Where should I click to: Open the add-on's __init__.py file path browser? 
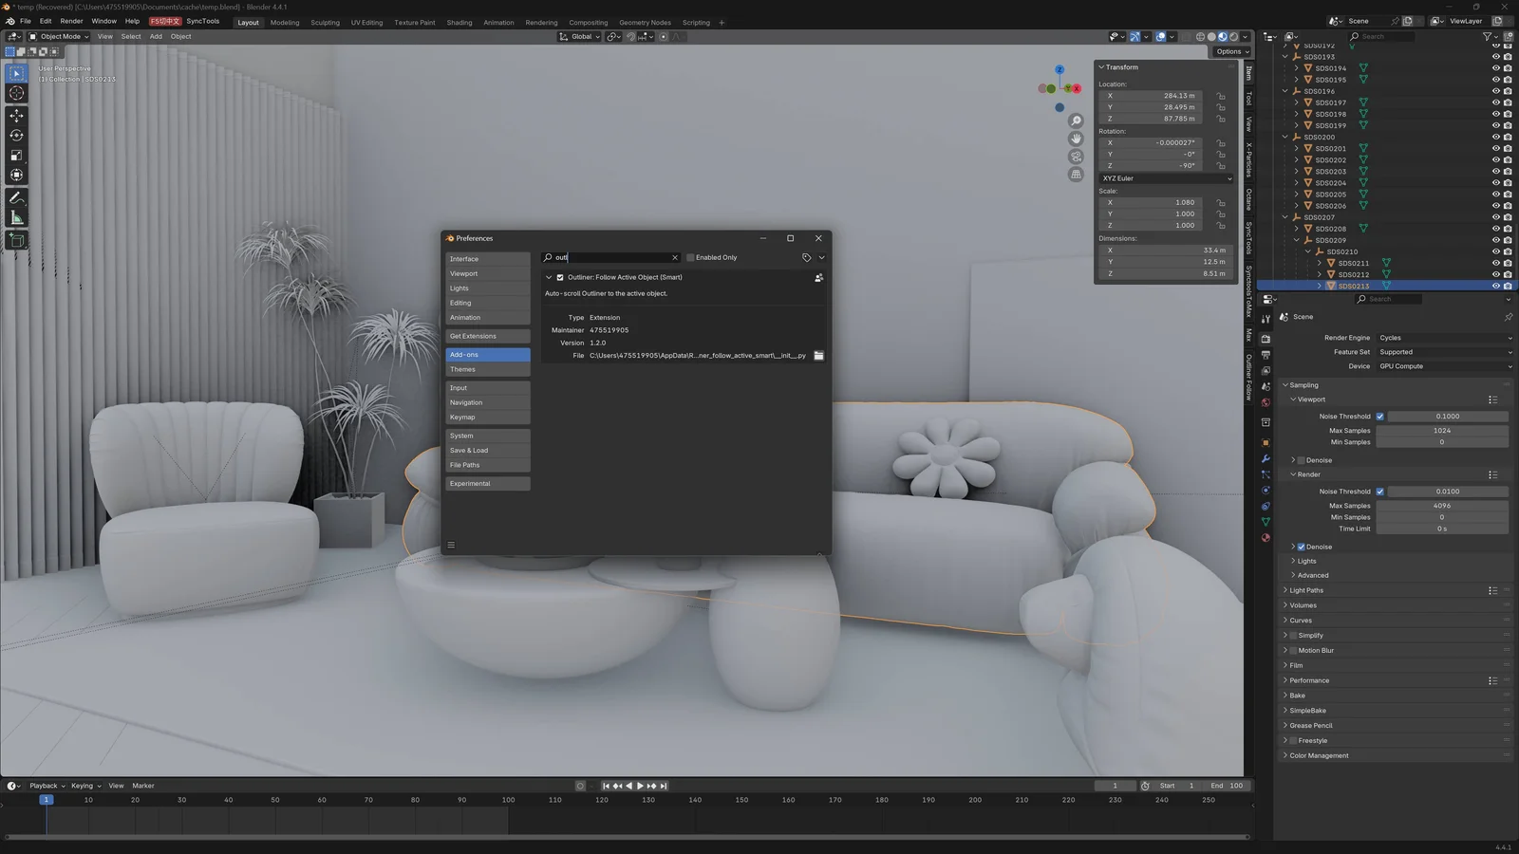click(x=818, y=355)
